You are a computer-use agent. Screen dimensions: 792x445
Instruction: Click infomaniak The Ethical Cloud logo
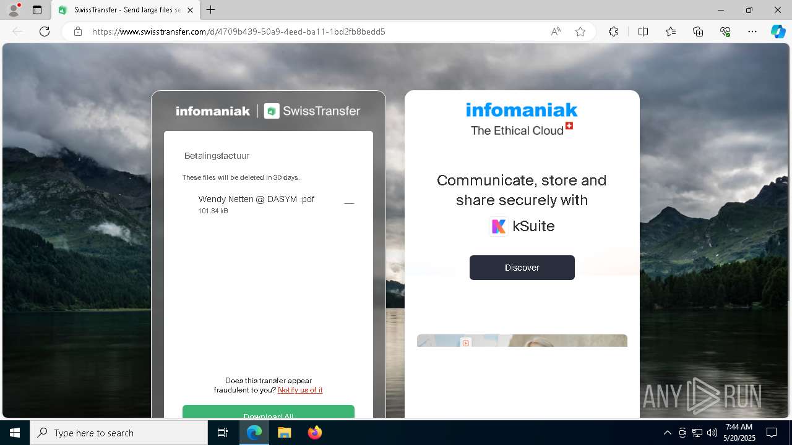point(522,119)
